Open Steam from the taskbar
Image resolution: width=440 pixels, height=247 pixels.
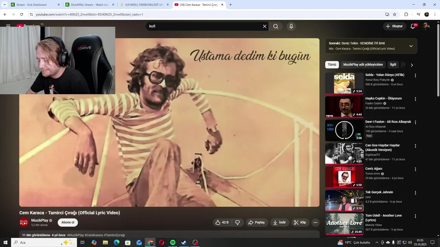pyautogui.click(x=184, y=243)
